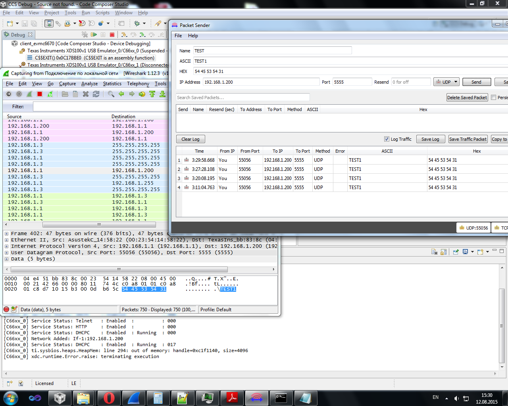Click Wireshark's close capture file icon
The width and height of the screenshot is (508, 406).
[x=86, y=94]
